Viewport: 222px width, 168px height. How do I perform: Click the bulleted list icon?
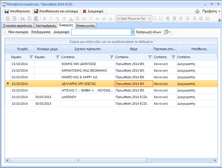pyautogui.click(x=155, y=19)
